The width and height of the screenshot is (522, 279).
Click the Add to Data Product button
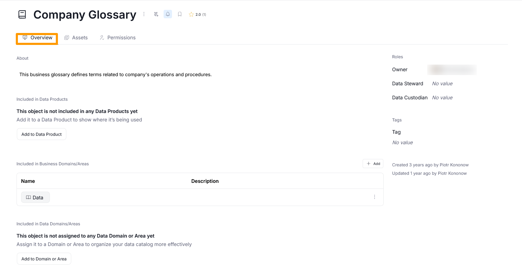(x=41, y=134)
